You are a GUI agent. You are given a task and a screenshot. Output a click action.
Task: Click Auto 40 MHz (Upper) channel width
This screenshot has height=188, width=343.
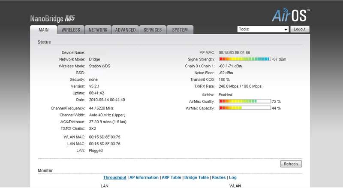click(x=107, y=115)
